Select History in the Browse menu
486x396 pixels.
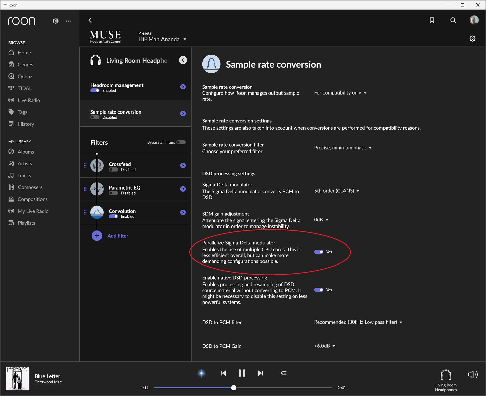point(26,124)
